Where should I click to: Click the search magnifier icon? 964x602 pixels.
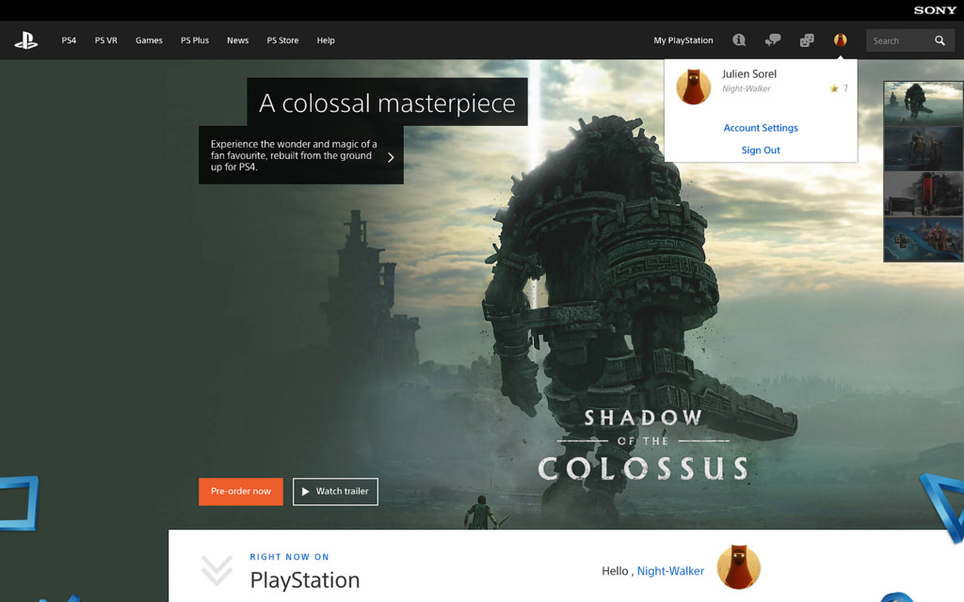click(940, 40)
